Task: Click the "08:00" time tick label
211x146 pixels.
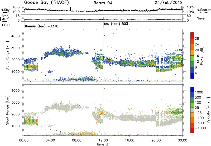Action: (77, 140)
